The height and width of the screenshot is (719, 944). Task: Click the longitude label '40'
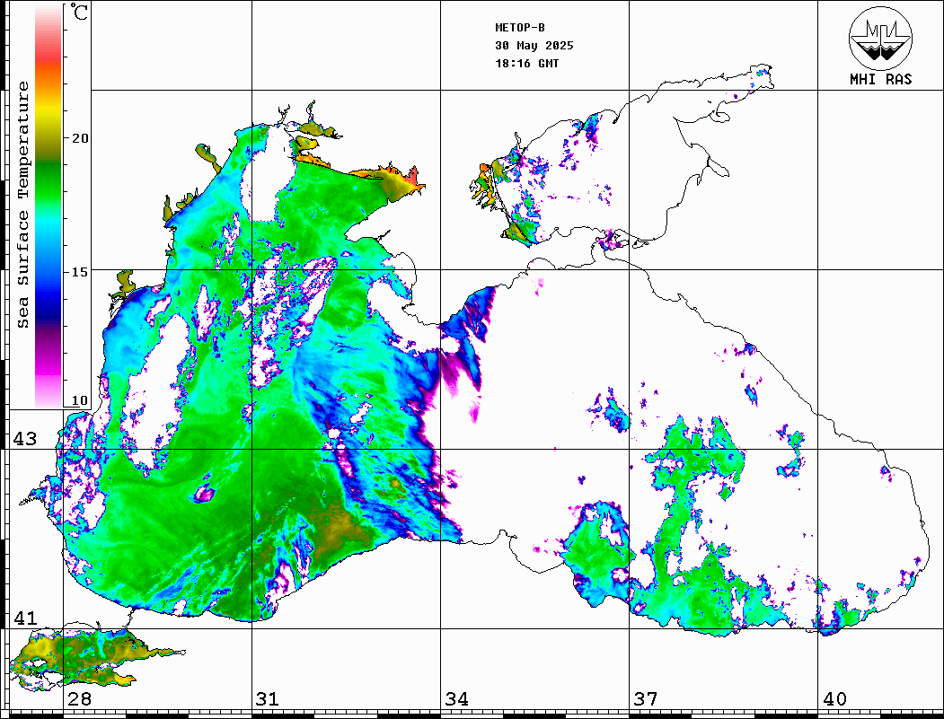point(834,699)
